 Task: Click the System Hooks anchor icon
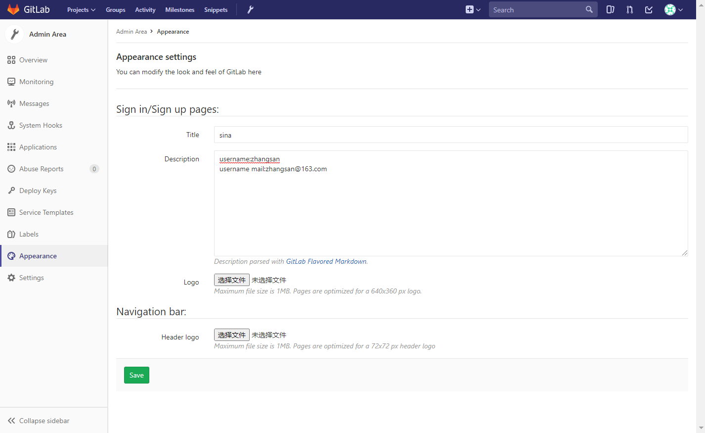click(x=11, y=125)
